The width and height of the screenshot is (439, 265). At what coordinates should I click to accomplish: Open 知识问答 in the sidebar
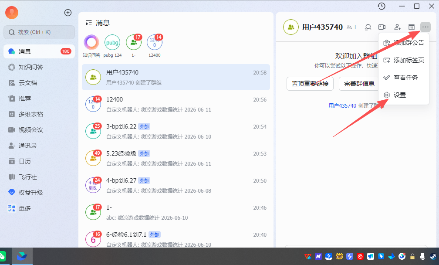click(39, 67)
